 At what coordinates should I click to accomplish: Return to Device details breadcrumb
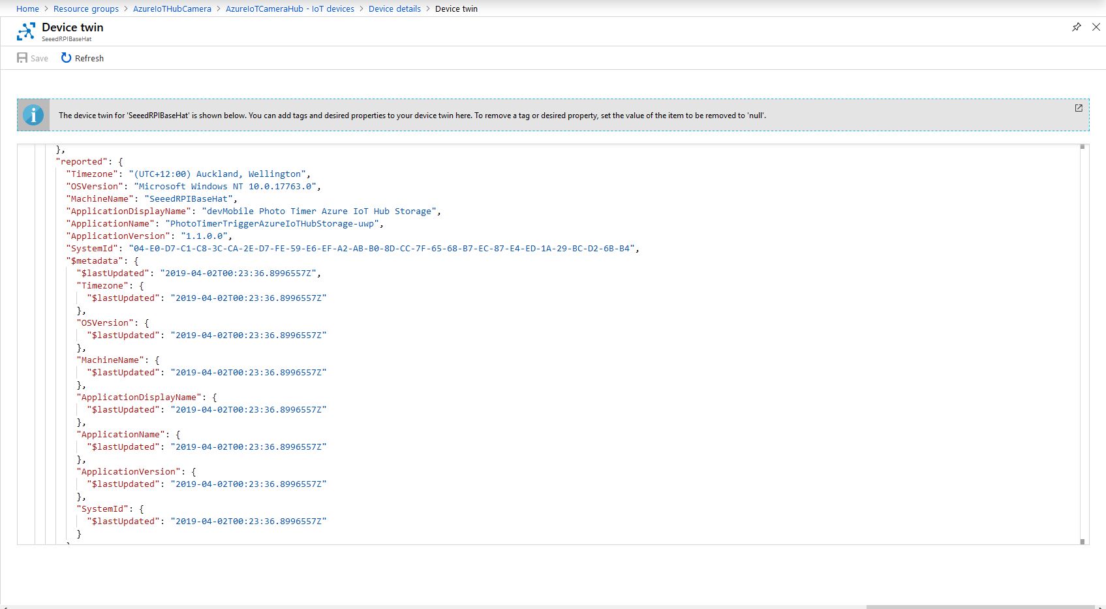coord(394,8)
